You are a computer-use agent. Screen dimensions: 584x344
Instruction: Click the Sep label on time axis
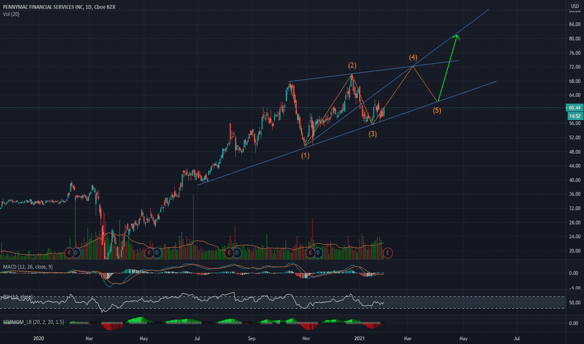(251, 338)
